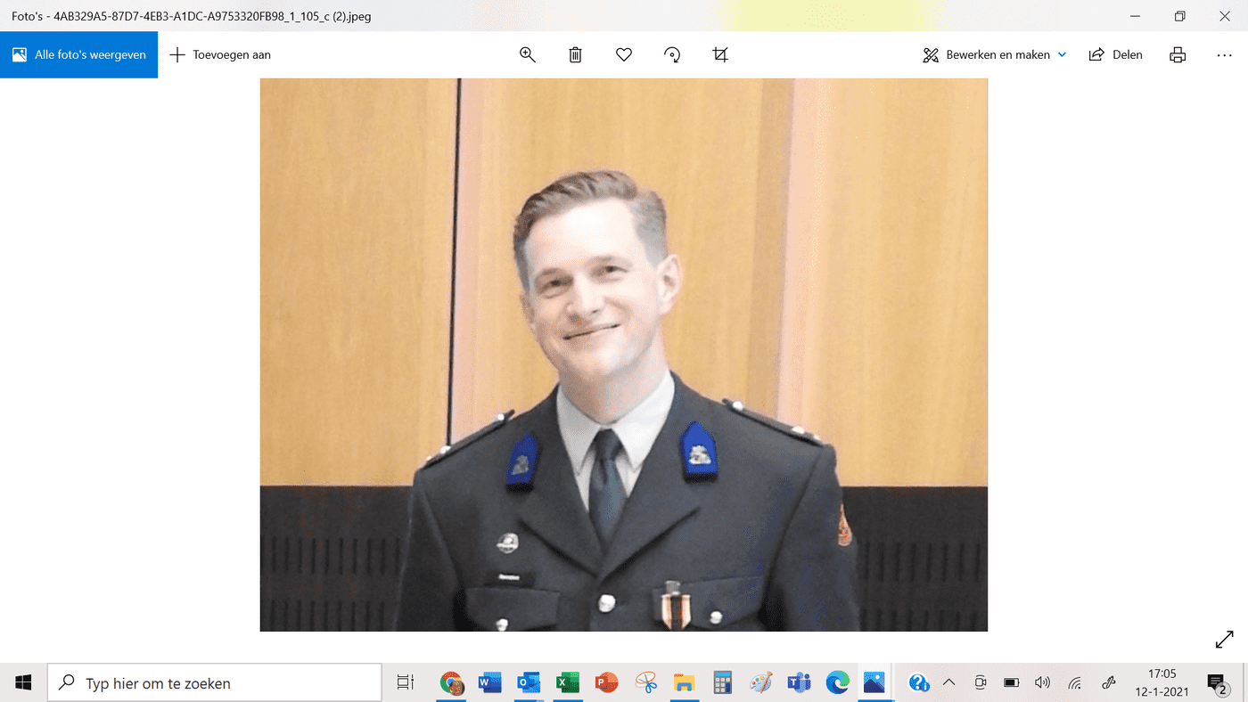Open Snipping tool scissors icon on taskbar

pos(645,683)
